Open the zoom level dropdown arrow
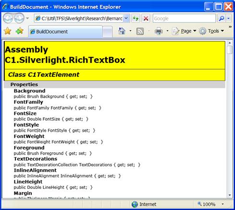235x210 pixels. coord(223,204)
